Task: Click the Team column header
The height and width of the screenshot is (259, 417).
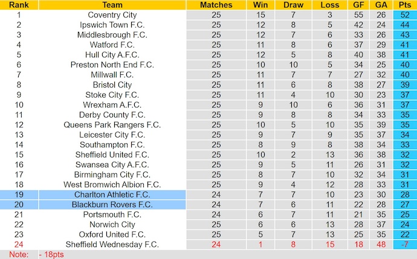Action: coord(112,5)
